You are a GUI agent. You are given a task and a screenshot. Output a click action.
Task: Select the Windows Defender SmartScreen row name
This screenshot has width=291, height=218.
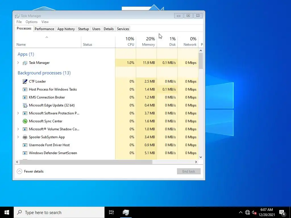[53, 153]
